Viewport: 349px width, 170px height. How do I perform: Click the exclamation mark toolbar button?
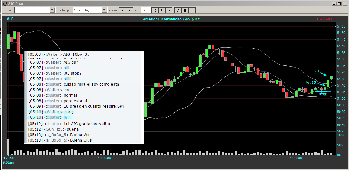pos(192,10)
